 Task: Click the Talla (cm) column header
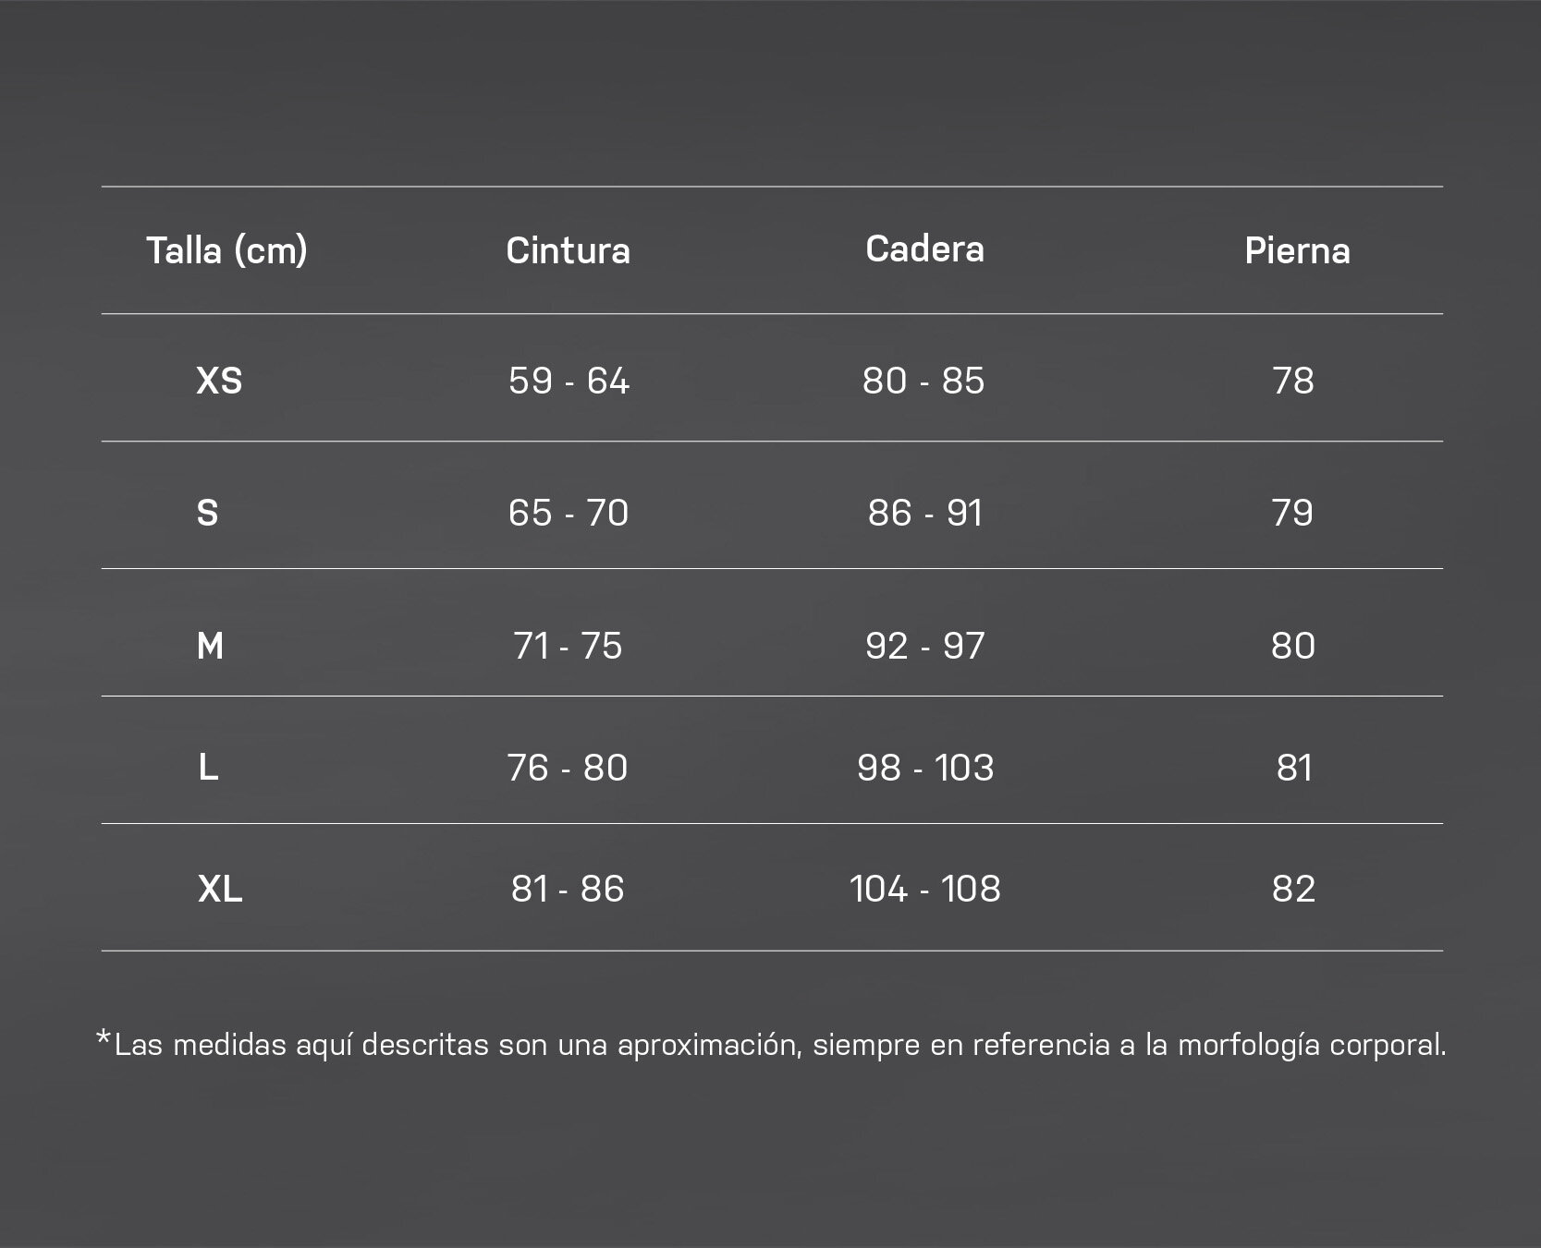226,250
